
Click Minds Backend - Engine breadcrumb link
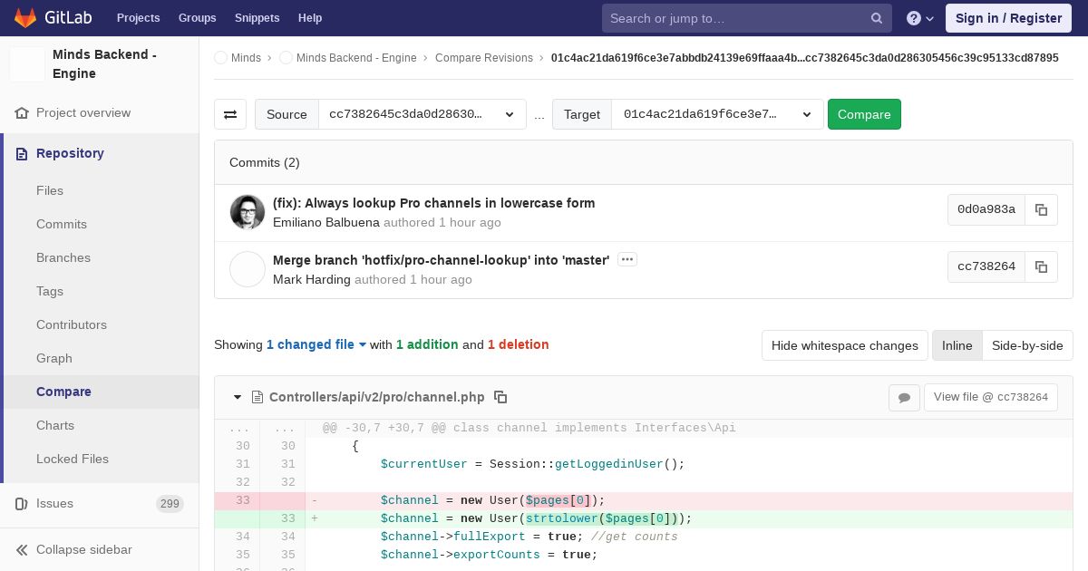click(x=356, y=57)
